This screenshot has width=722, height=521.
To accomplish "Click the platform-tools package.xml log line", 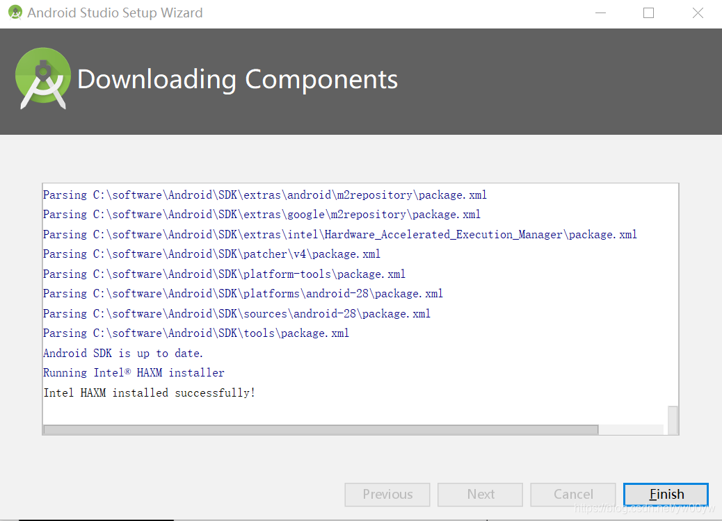I will (x=224, y=274).
